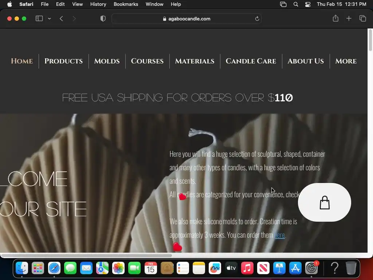This screenshot has height=280, width=373.
Task: Open the Candle Care navigation link
Action: [251, 61]
